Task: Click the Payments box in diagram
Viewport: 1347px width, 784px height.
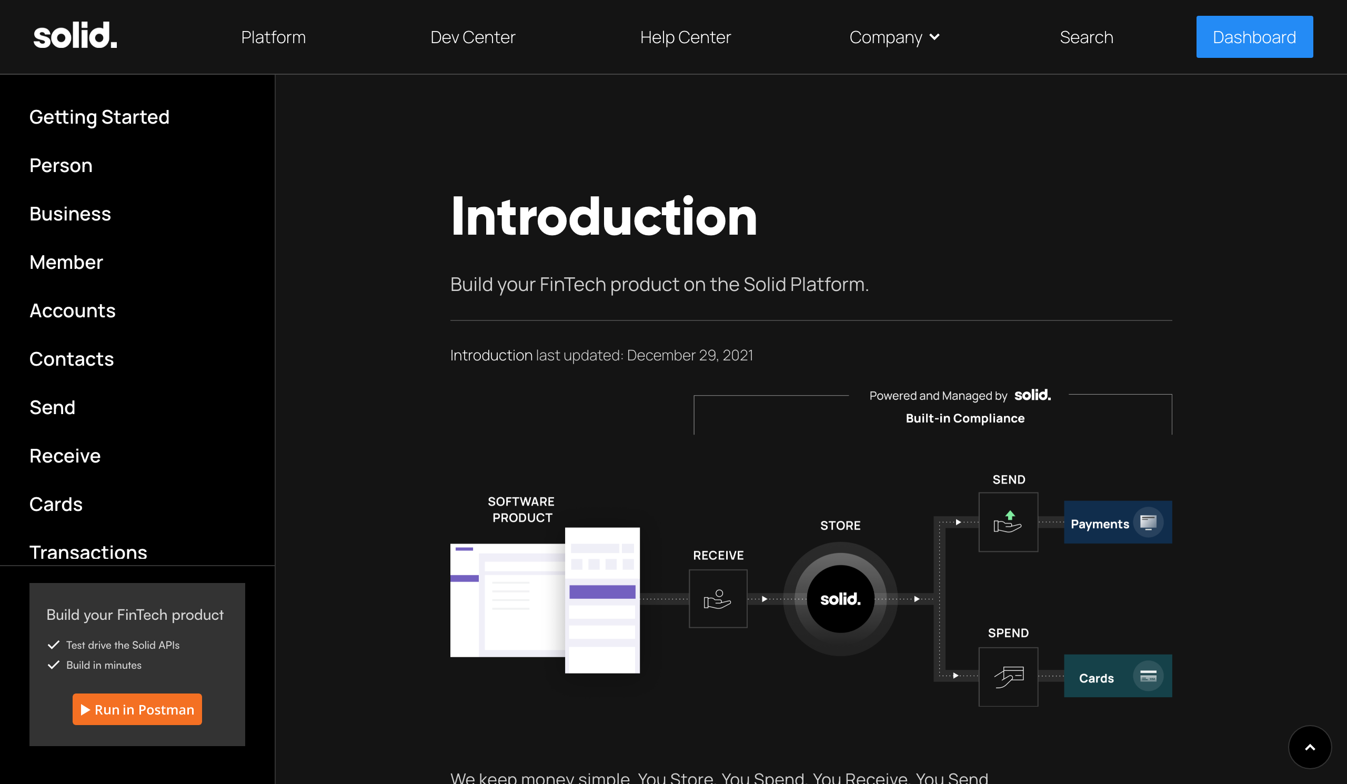Action: point(1118,522)
